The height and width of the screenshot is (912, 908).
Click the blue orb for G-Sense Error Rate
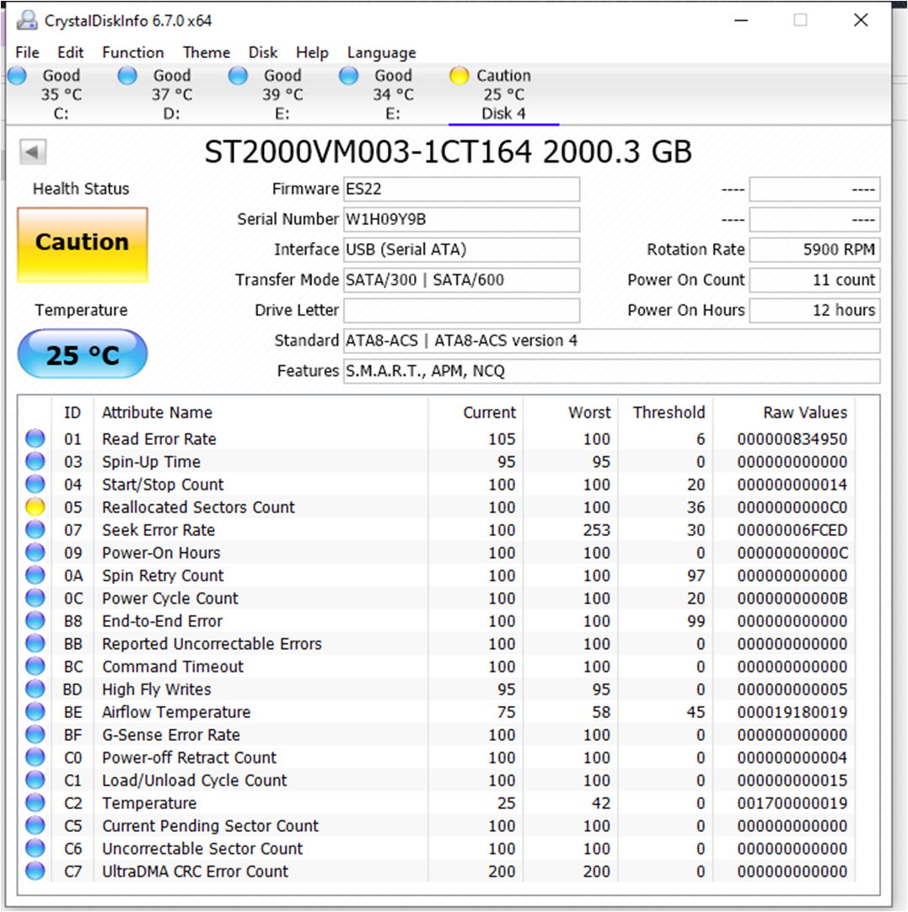35,734
